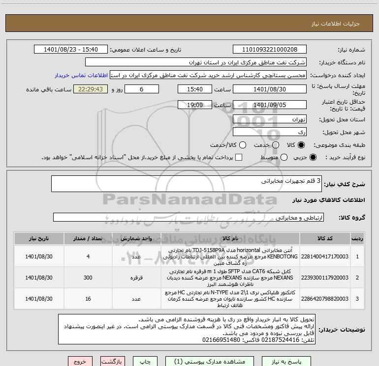Click the مشاهده مدارک پیوستی (1) button

pyautogui.click(x=210, y=362)
